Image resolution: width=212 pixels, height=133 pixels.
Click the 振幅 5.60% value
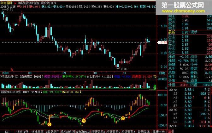(184, 65)
